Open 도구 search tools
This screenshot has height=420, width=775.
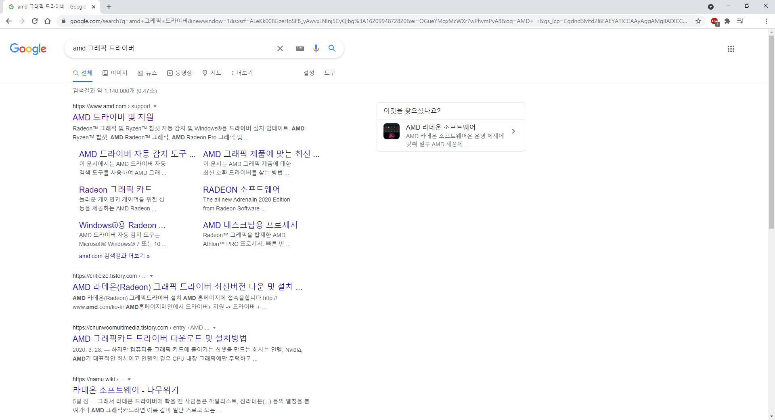pos(330,73)
